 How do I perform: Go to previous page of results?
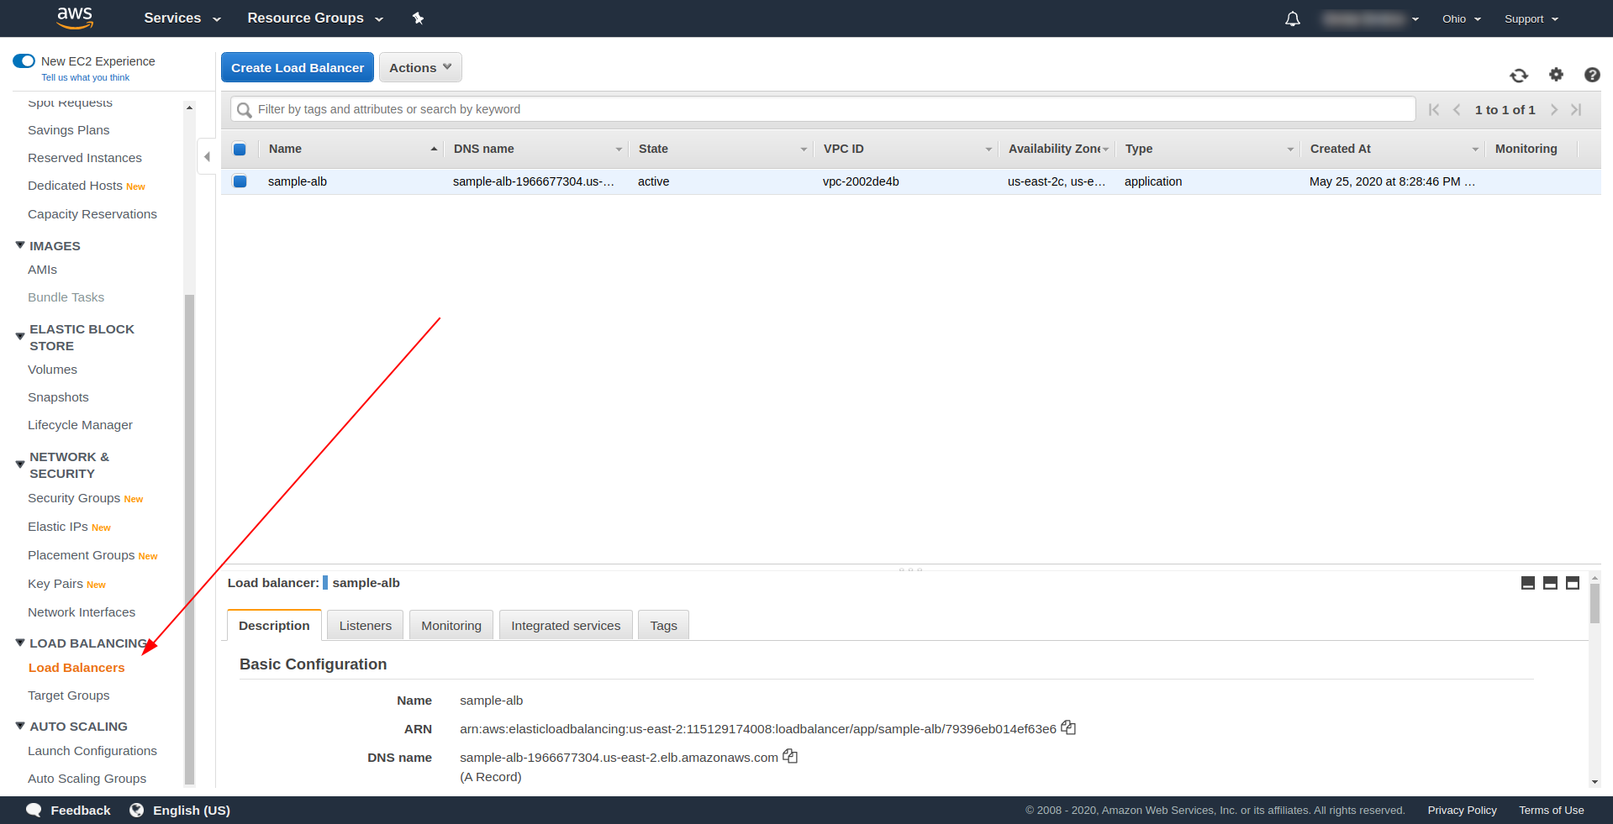tap(1457, 110)
